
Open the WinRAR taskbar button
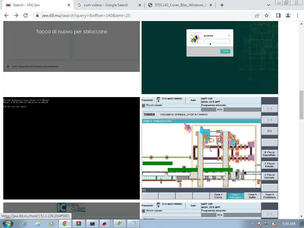point(78,224)
